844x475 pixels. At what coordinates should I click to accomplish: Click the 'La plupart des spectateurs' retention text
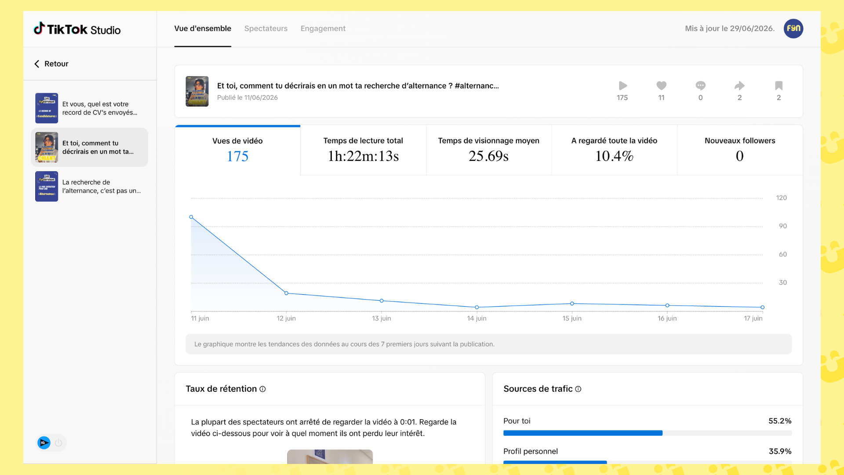[324, 427]
